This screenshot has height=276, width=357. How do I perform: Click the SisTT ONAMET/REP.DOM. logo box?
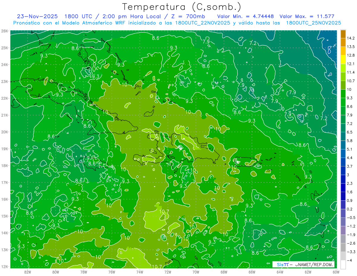pos(303,264)
